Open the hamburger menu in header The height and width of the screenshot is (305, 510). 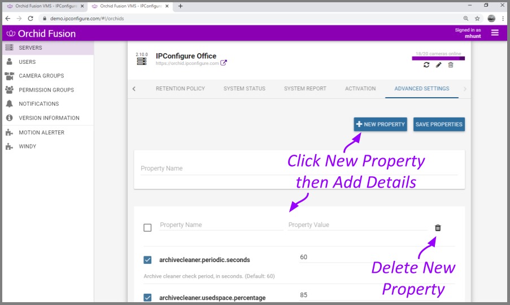pos(495,33)
